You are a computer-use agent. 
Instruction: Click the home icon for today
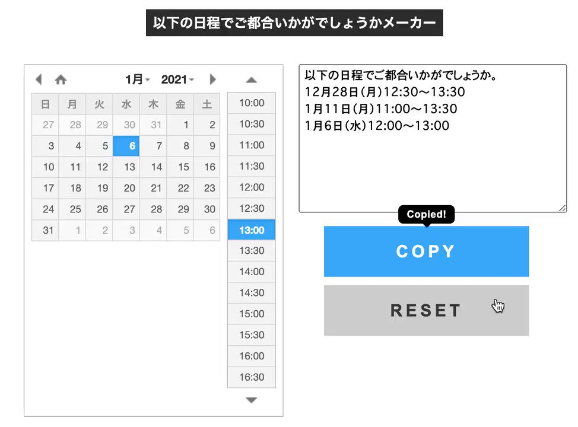pos(61,79)
